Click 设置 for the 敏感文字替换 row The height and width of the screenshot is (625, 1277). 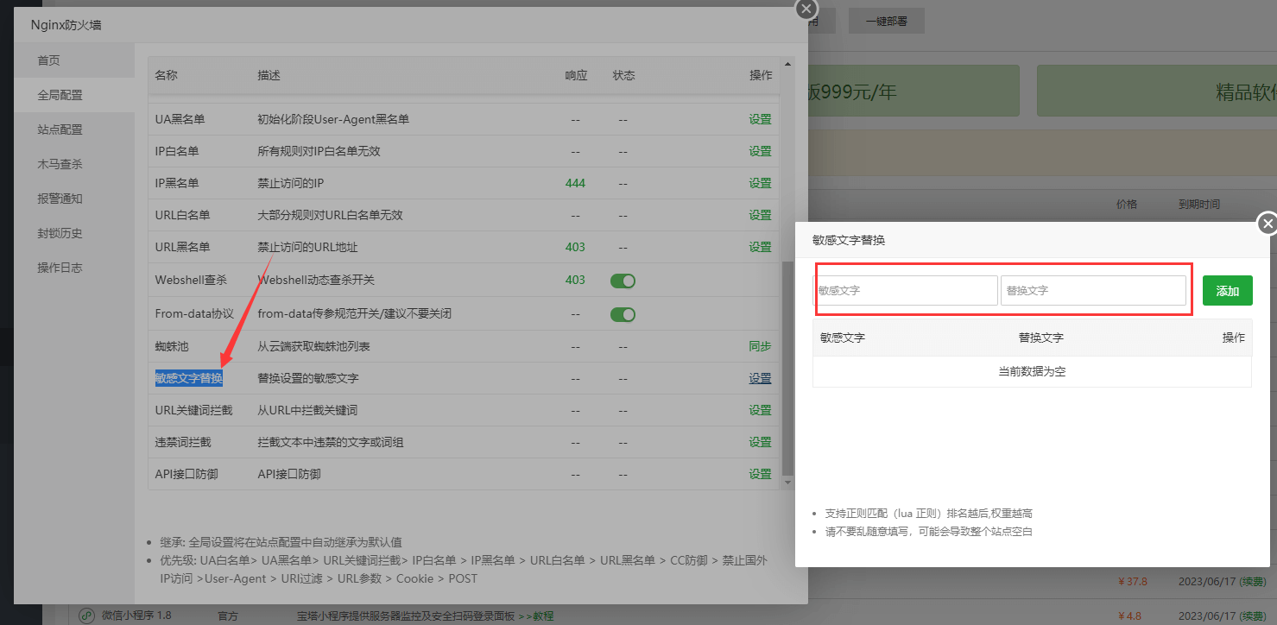tap(760, 378)
